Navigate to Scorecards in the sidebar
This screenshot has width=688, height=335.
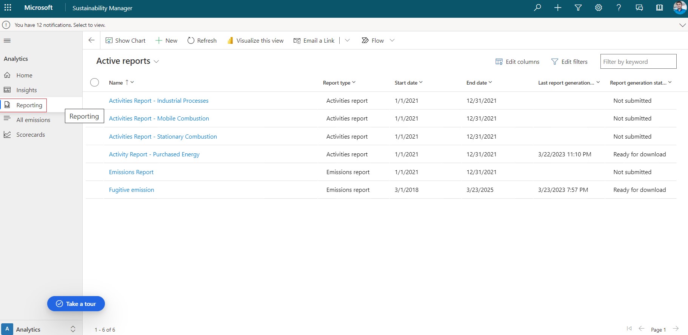click(x=30, y=134)
